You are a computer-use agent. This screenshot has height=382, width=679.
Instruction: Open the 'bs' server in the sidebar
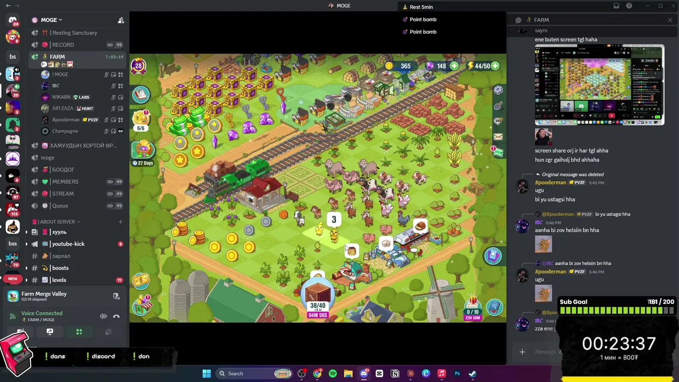[13, 57]
